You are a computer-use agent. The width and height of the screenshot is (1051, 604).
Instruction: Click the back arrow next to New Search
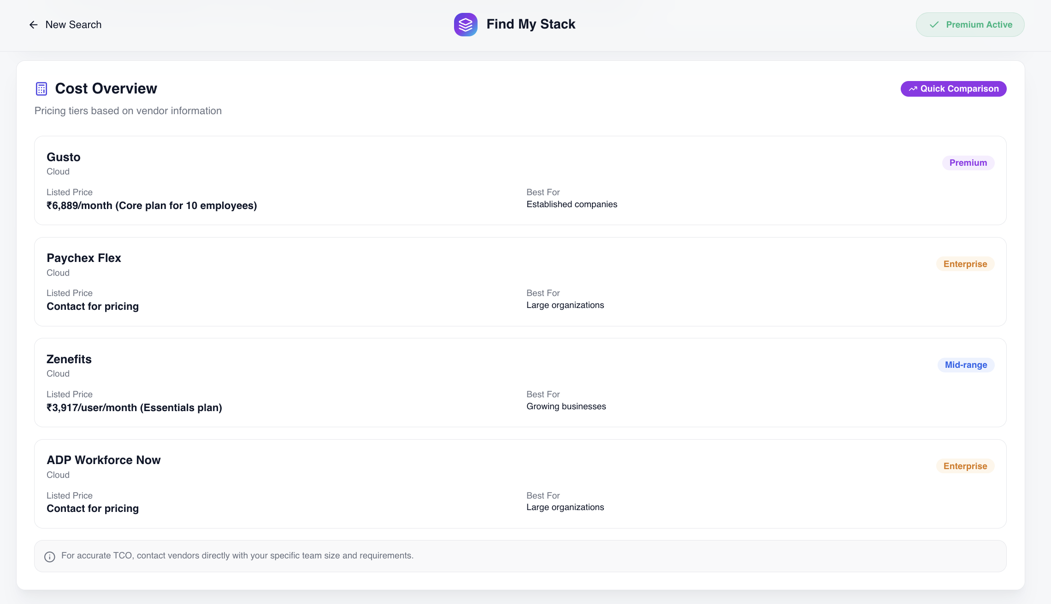33,24
